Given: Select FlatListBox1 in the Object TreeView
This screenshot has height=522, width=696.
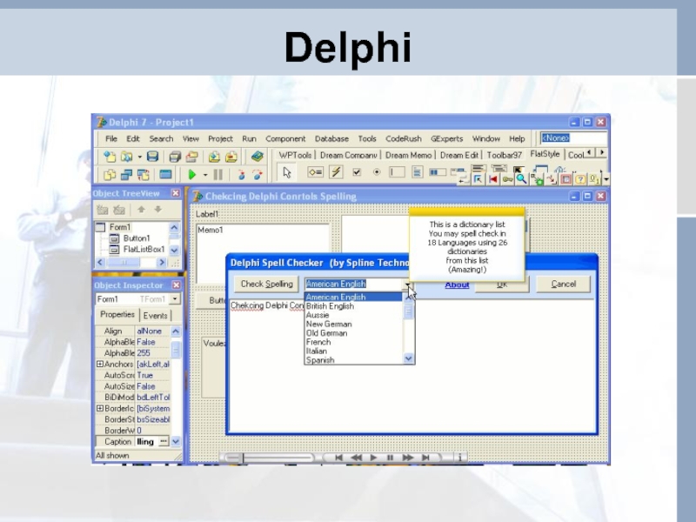Looking at the screenshot, I should tap(144, 250).
